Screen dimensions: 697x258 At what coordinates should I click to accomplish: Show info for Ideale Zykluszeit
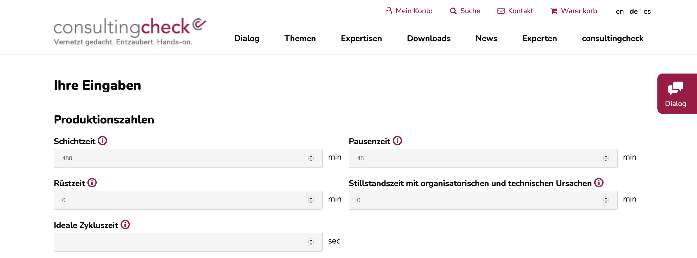[x=125, y=225]
